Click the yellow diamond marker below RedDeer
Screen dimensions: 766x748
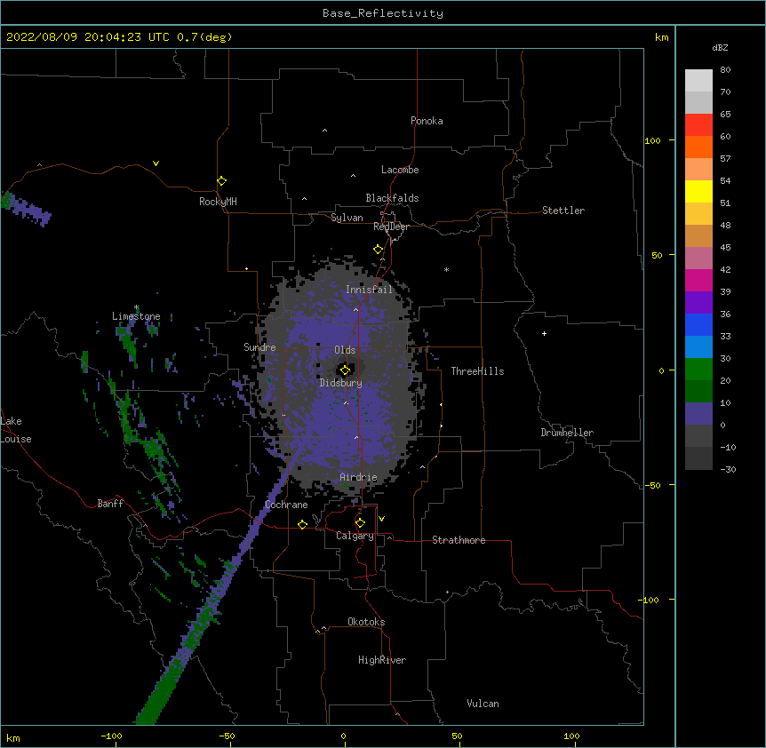click(379, 250)
